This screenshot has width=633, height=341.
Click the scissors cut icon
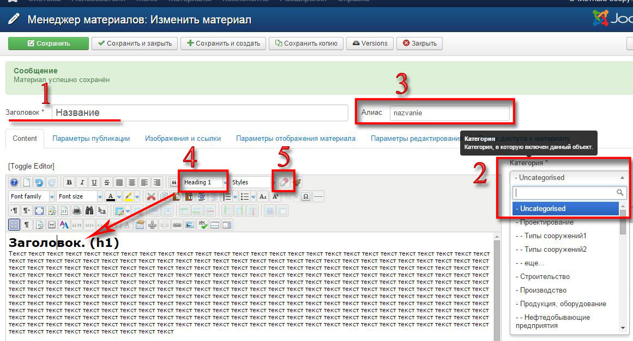click(x=151, y=196)
